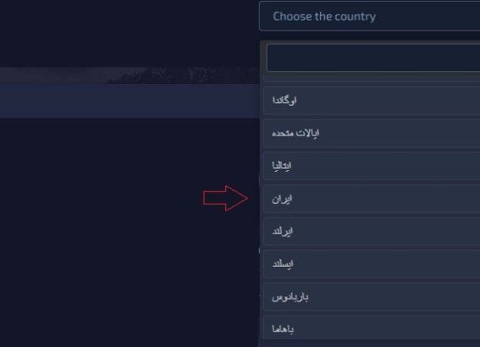Select اوگاندا (Uganda) from the list
The width and height of the screenshot is (480, 347).
click(x=372, y=101)
